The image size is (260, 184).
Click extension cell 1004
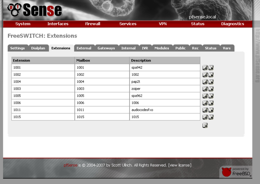coord(43,82)
